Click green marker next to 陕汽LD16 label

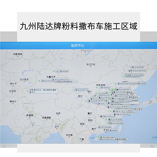40,81
